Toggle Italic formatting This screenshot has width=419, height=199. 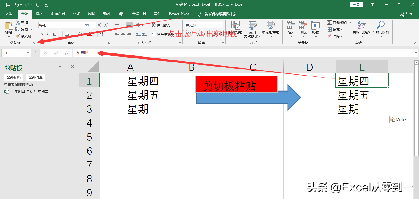pyautogui.click(x=48, y=34)
